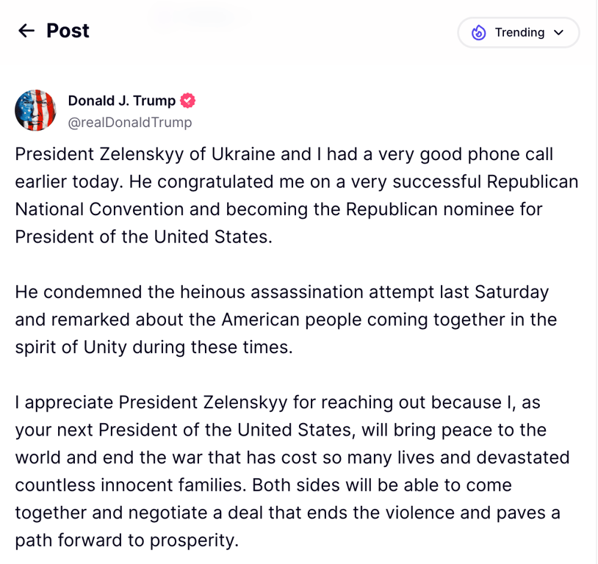Click the paragraph about the assassination attempt

[287, 319]
